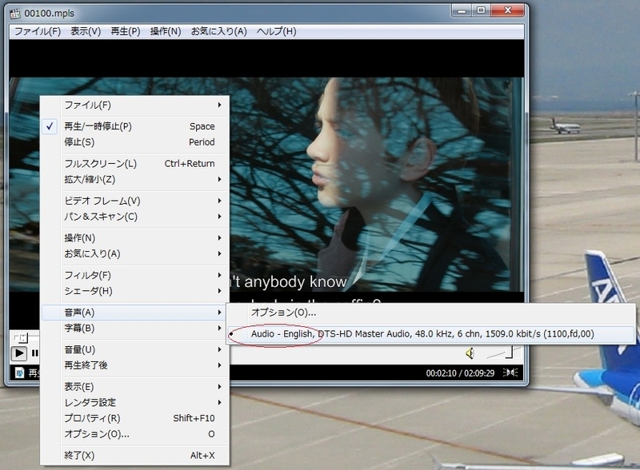Maximize the 00100.mpls player window
The height and width of the screenshot is (470, 640).
click(x=482, y=10)
